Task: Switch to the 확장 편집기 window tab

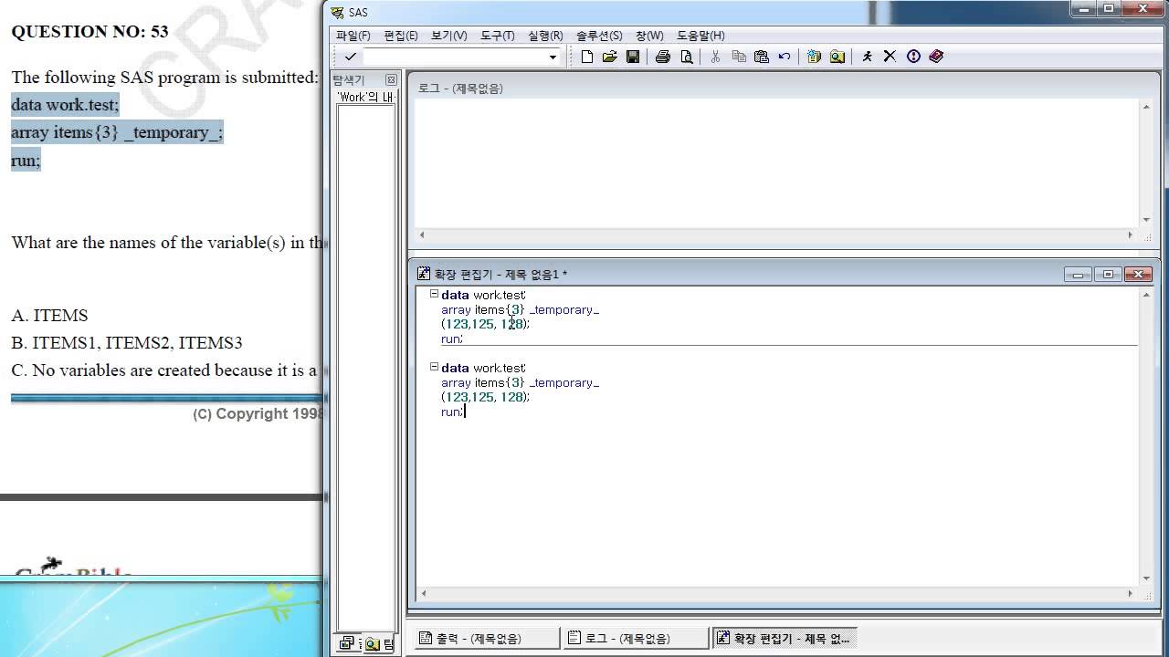Action: click(x=784, y=638)
